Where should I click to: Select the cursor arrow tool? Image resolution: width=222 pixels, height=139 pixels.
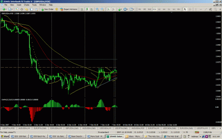[185, 9]
